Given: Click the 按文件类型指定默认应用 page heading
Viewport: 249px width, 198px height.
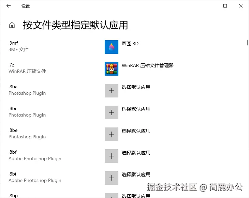Looking at the screenshot, I should [x=75, y=25].
